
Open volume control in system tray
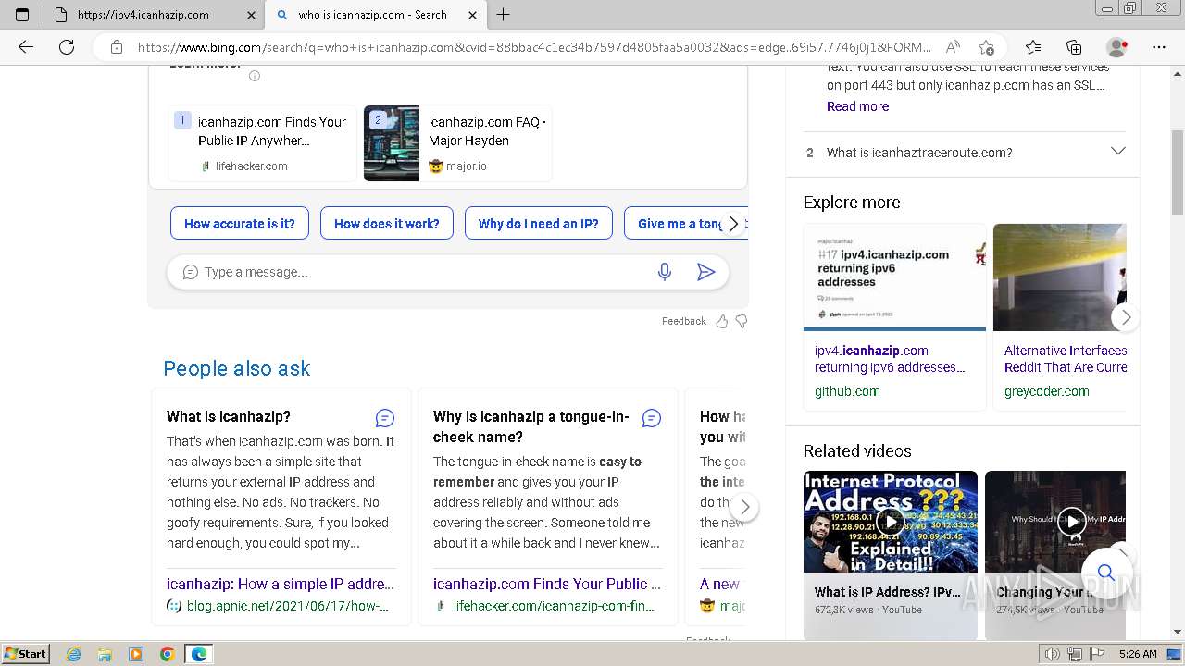click(x=1052, y=654)
